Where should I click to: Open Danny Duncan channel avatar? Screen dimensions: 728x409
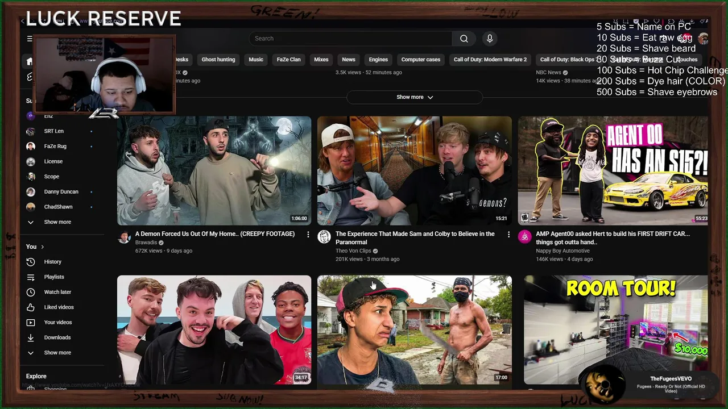pyautogui.click(x=31, y=191)
